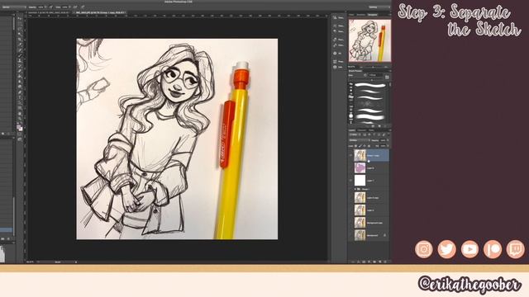
Task: Toggle visibility of the selected top layer
Action: pos(350,155)
